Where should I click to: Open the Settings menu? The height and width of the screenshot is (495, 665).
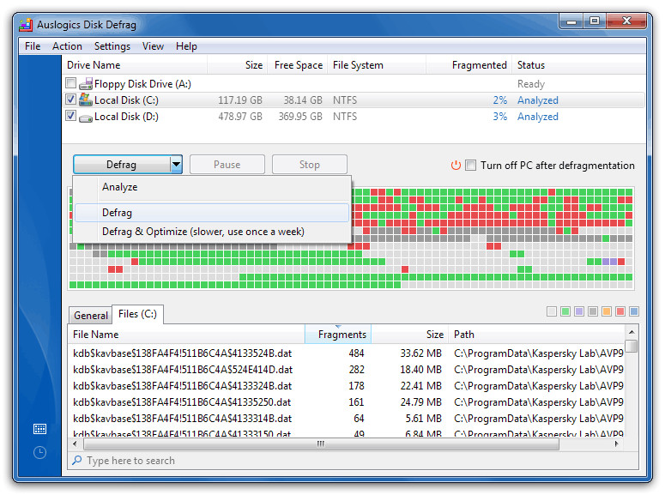pyautogui.click(x=112, y=45)
